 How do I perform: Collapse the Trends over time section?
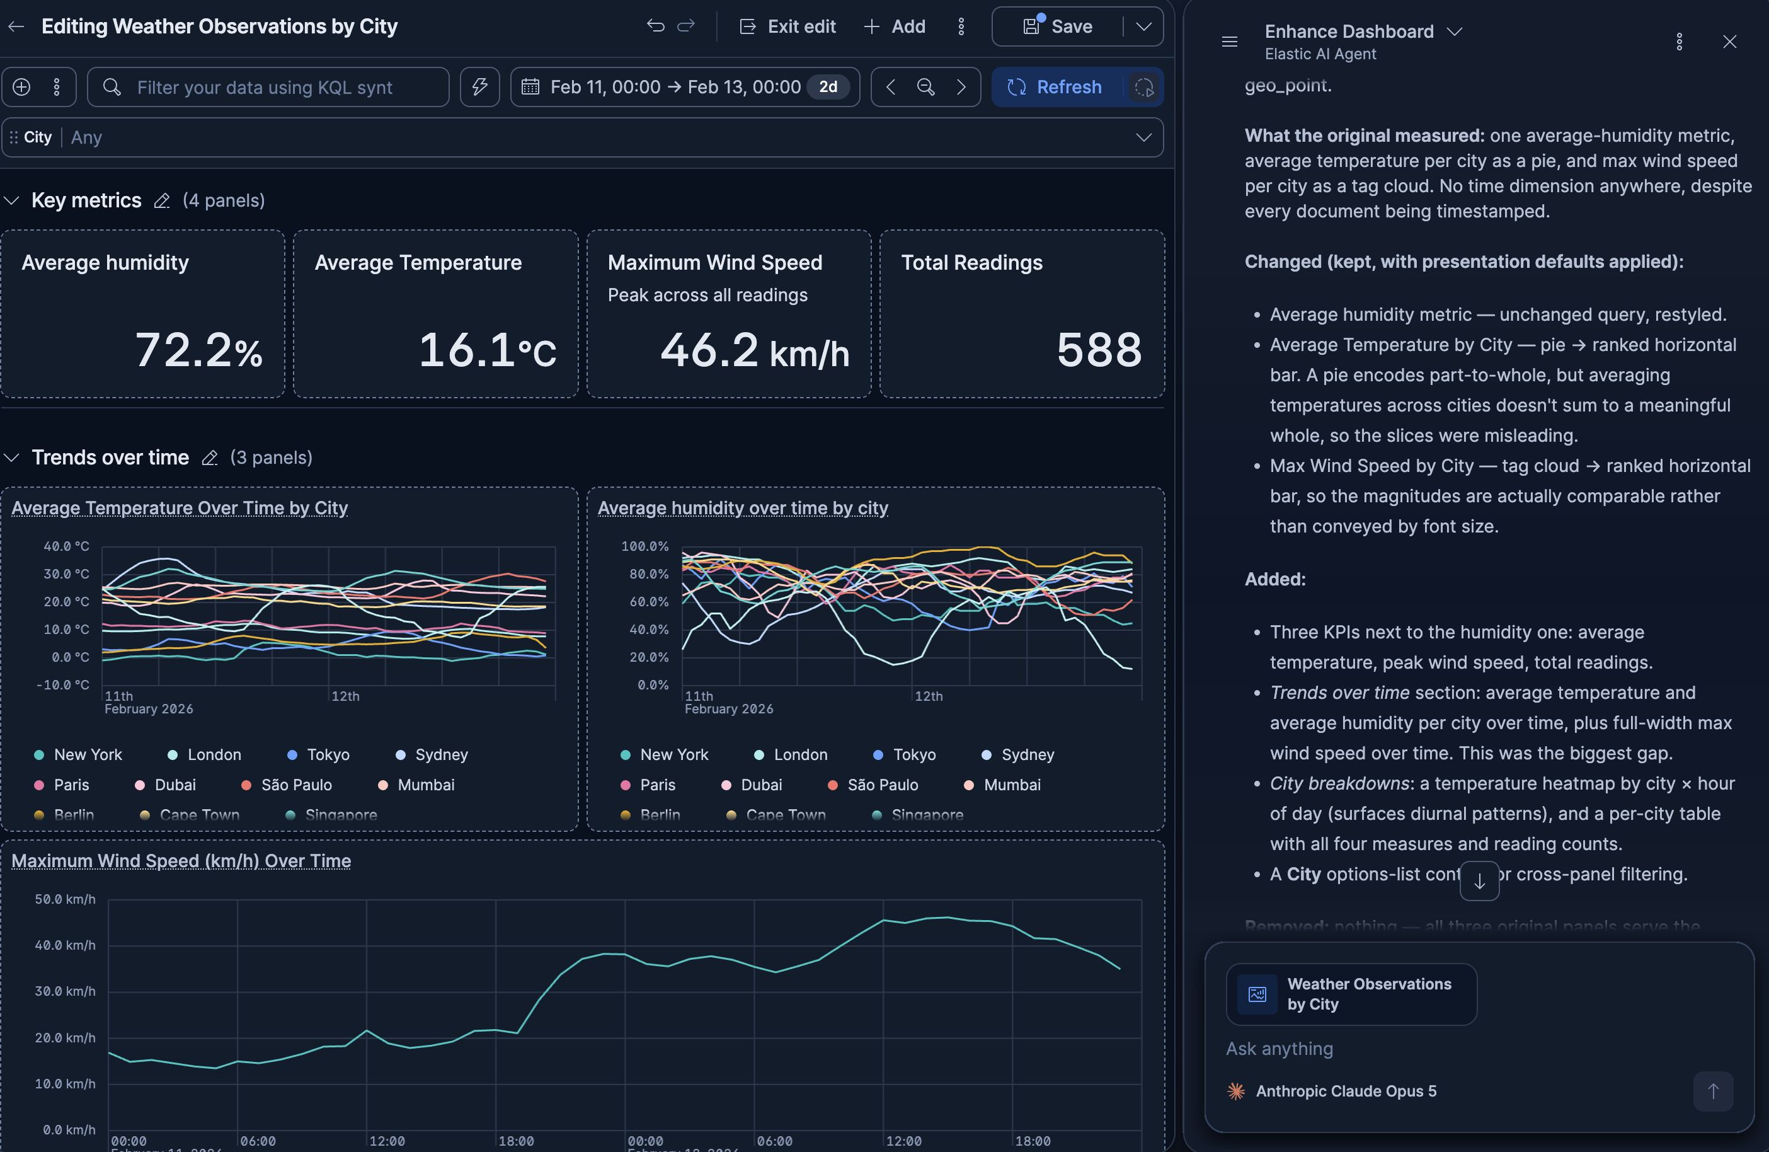tap(12, 458)
